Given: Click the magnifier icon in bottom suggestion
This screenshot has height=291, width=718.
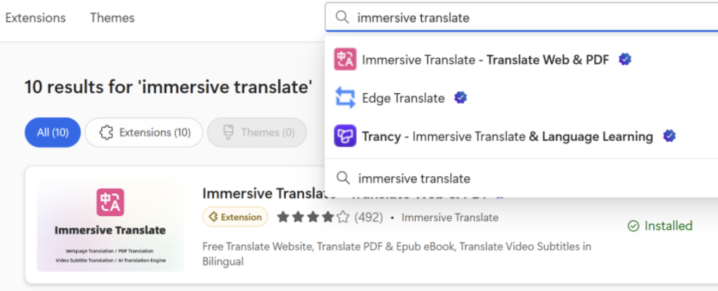Looking at the screenshot, I should point(343,178).
